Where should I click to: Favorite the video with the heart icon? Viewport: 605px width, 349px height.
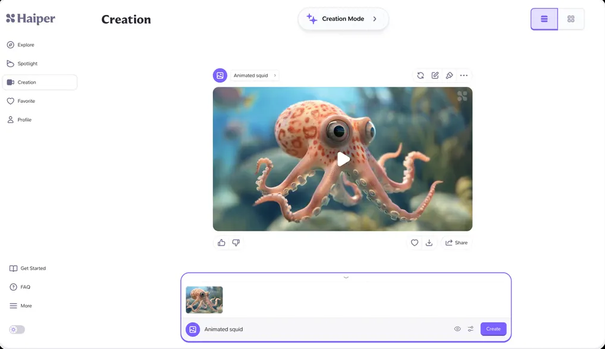415,243
